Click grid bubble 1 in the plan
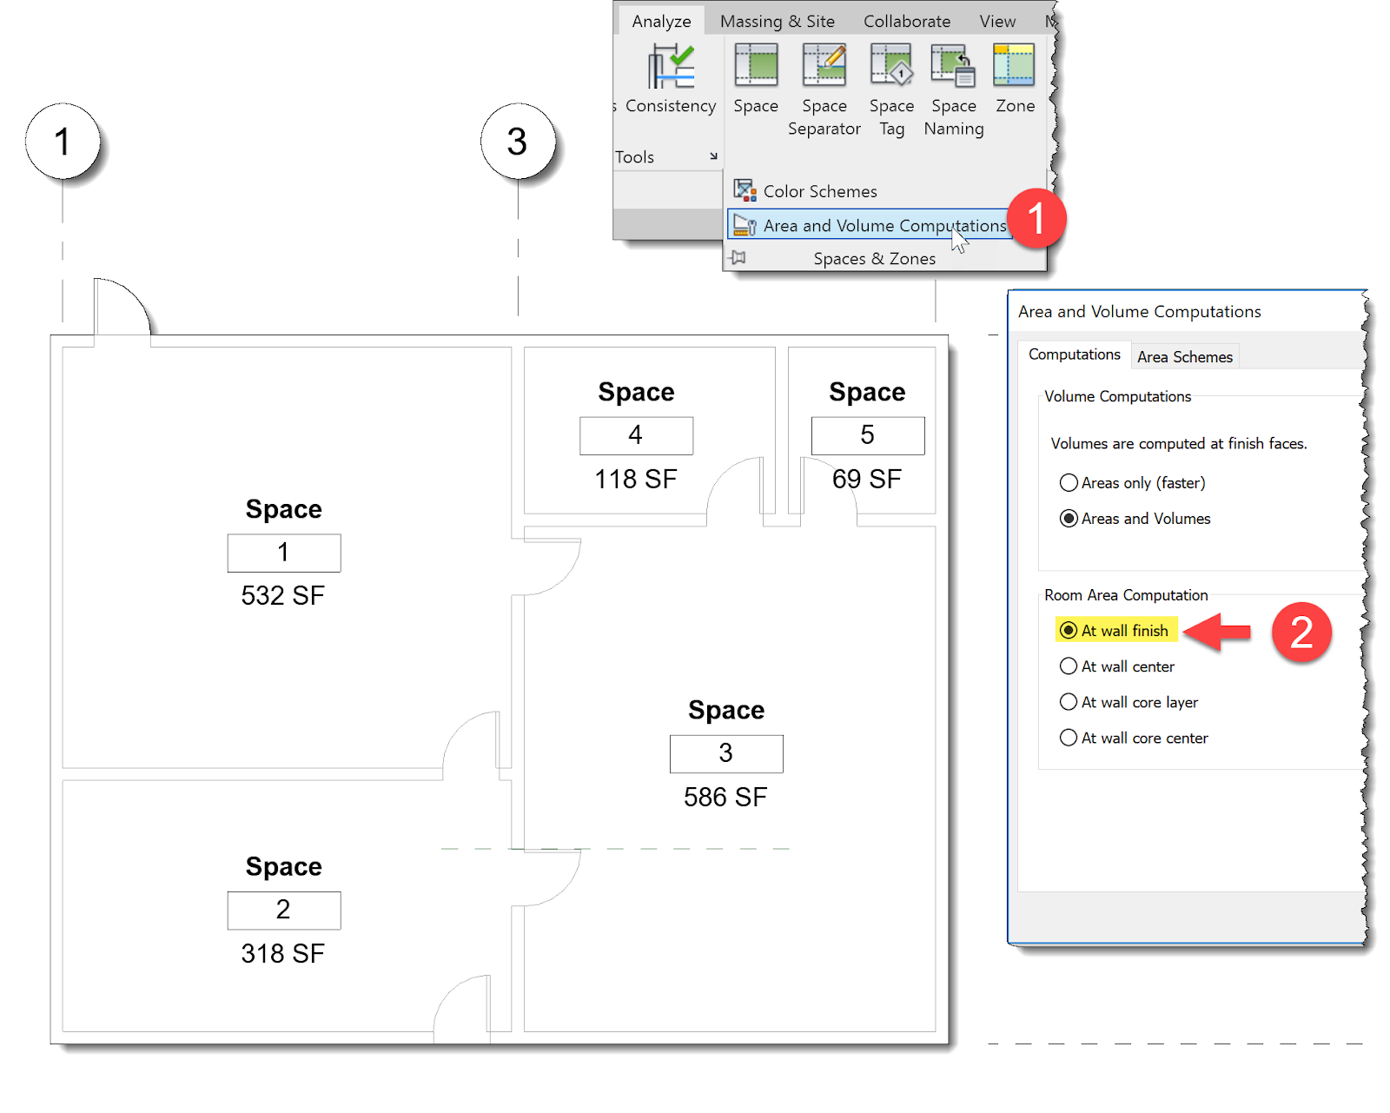 tap(63, 142)
